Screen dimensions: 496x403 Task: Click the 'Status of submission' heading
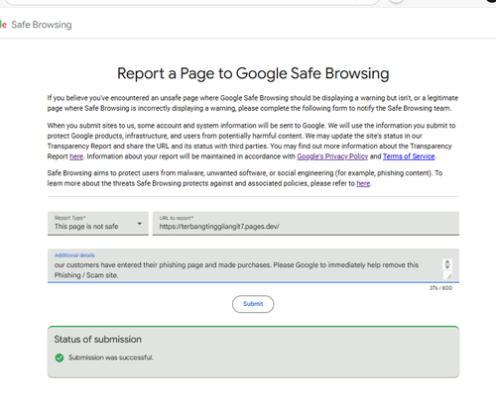click(x=97, y=340)
